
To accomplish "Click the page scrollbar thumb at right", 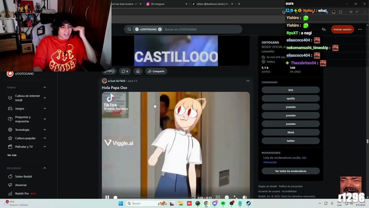I will pyautogui.click(x=367, y=141).
